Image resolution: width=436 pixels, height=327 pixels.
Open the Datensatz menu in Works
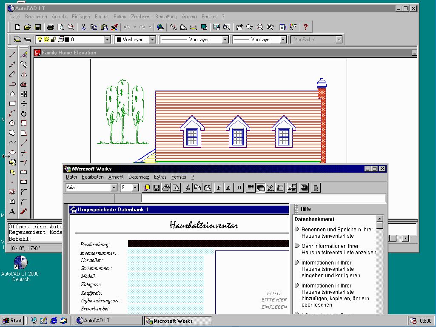[x=139, y=177]
